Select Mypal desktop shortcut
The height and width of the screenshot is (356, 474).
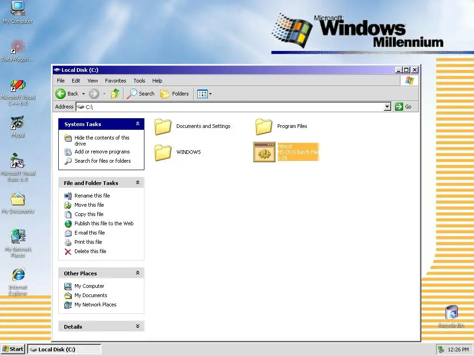coord(18,127)
